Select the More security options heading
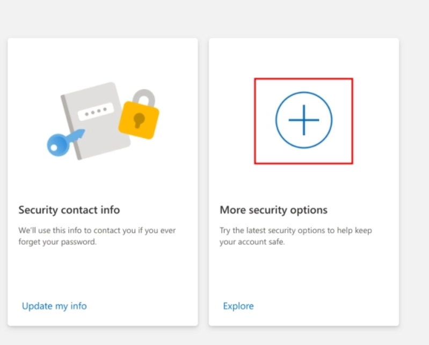Screen dimensions: 429x345 274,210
